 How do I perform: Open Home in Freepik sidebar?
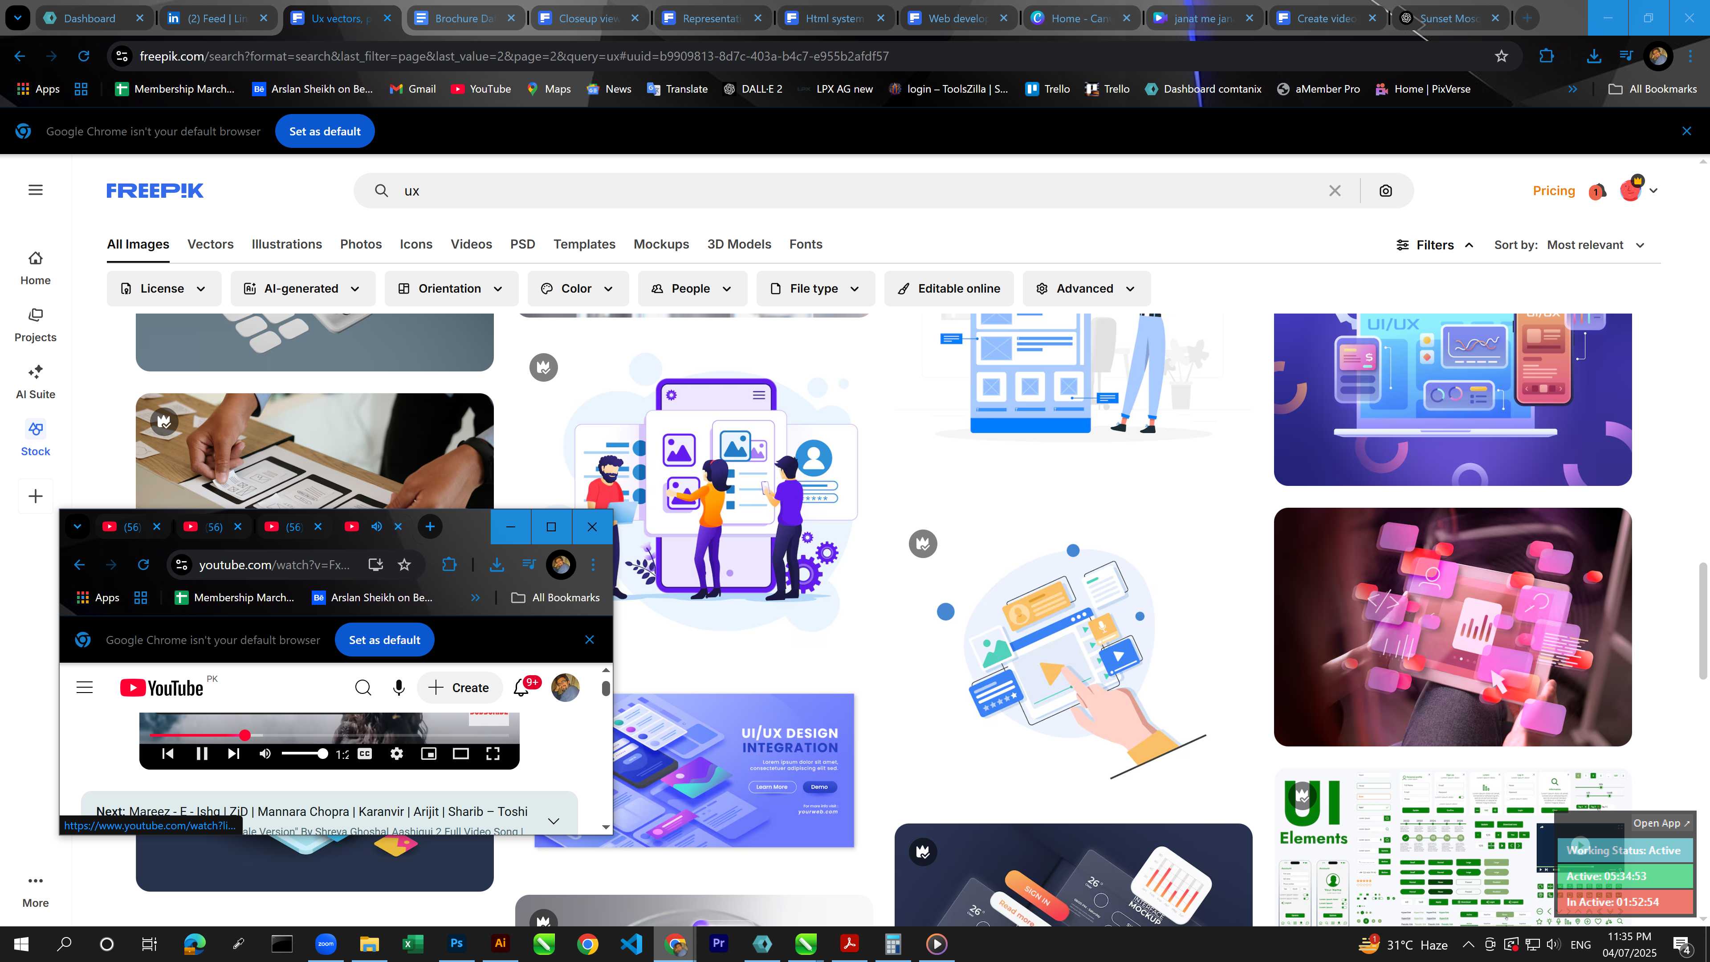35,268
